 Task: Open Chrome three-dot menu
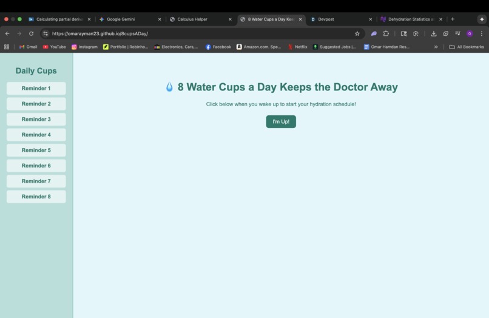click(482, 33)
